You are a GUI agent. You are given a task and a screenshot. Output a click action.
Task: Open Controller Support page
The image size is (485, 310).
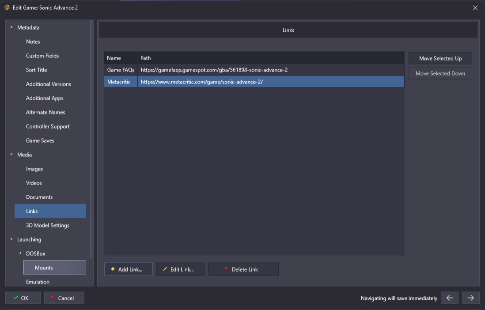(48, 127)
